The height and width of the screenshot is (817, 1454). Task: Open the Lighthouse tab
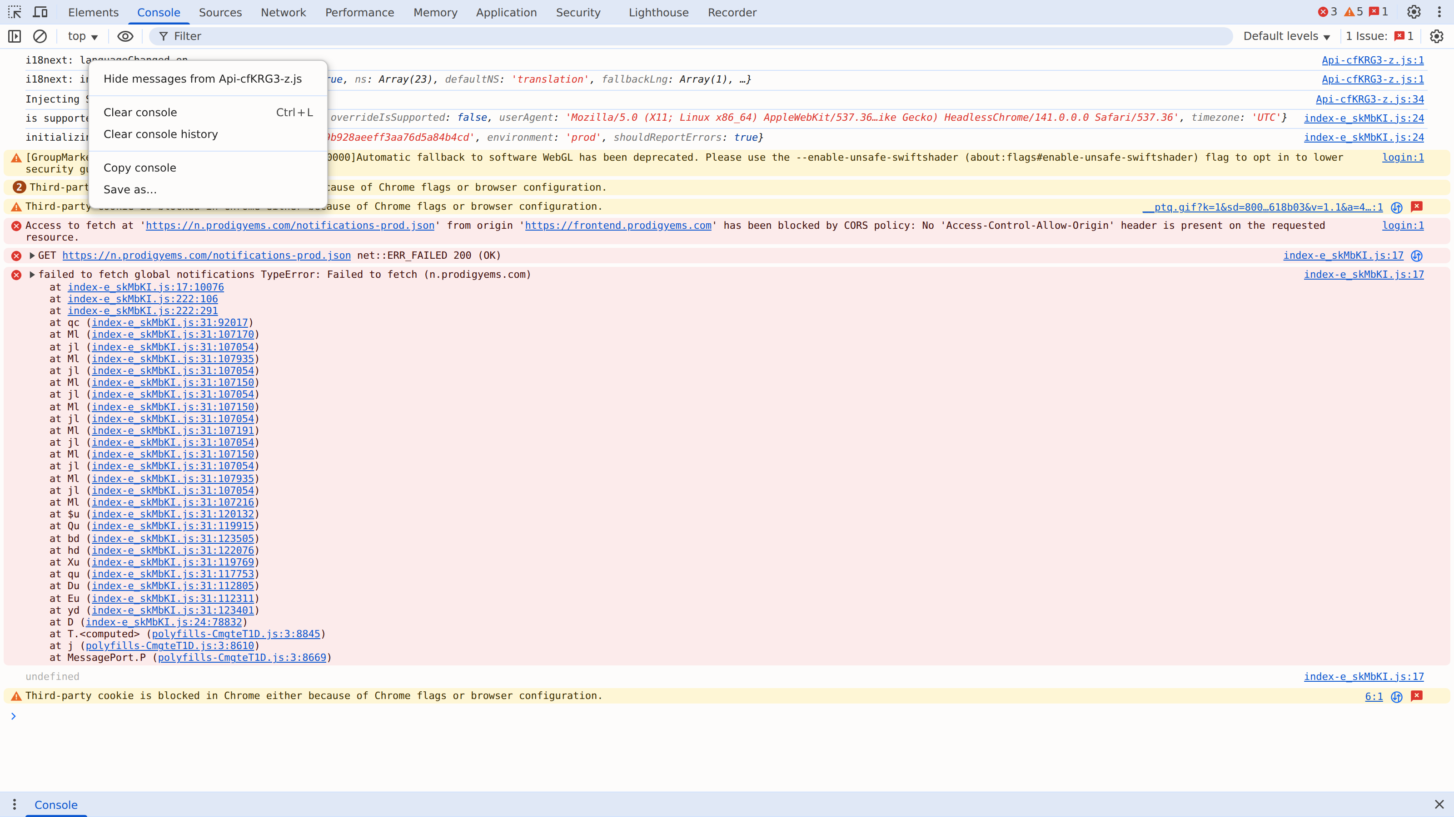(x=659, y=12)
